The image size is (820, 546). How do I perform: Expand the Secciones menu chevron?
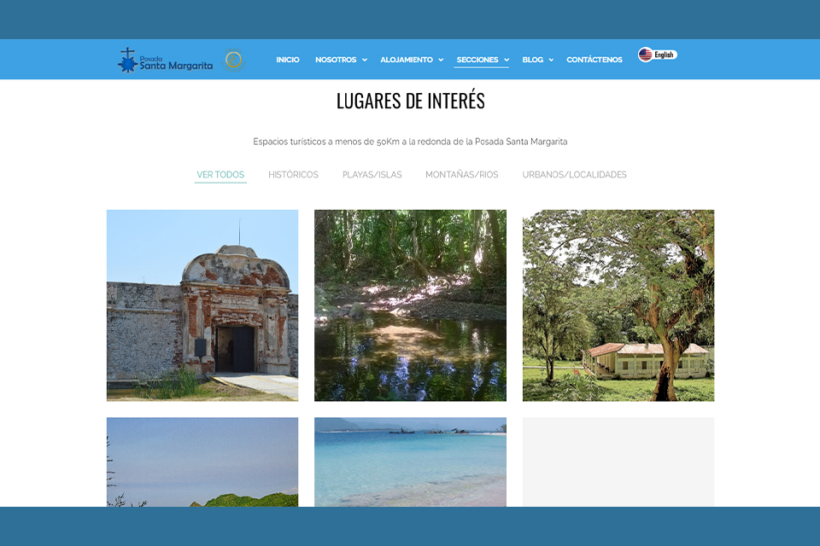506,61
